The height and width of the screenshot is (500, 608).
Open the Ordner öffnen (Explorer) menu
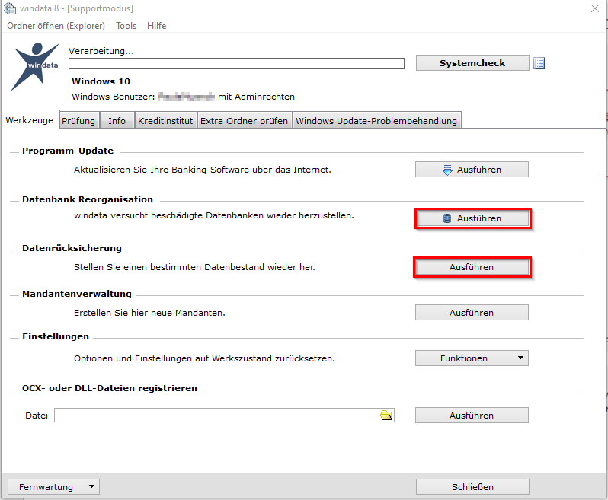click(x=56, y=26)
